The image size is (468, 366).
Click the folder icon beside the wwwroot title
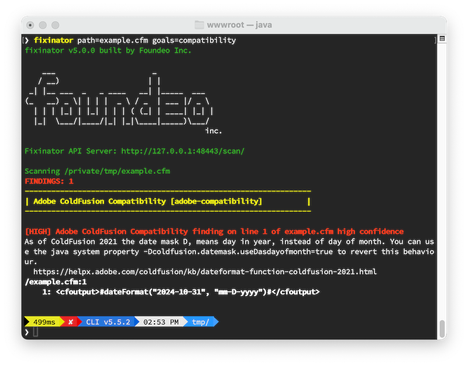[x=199, y=25]
